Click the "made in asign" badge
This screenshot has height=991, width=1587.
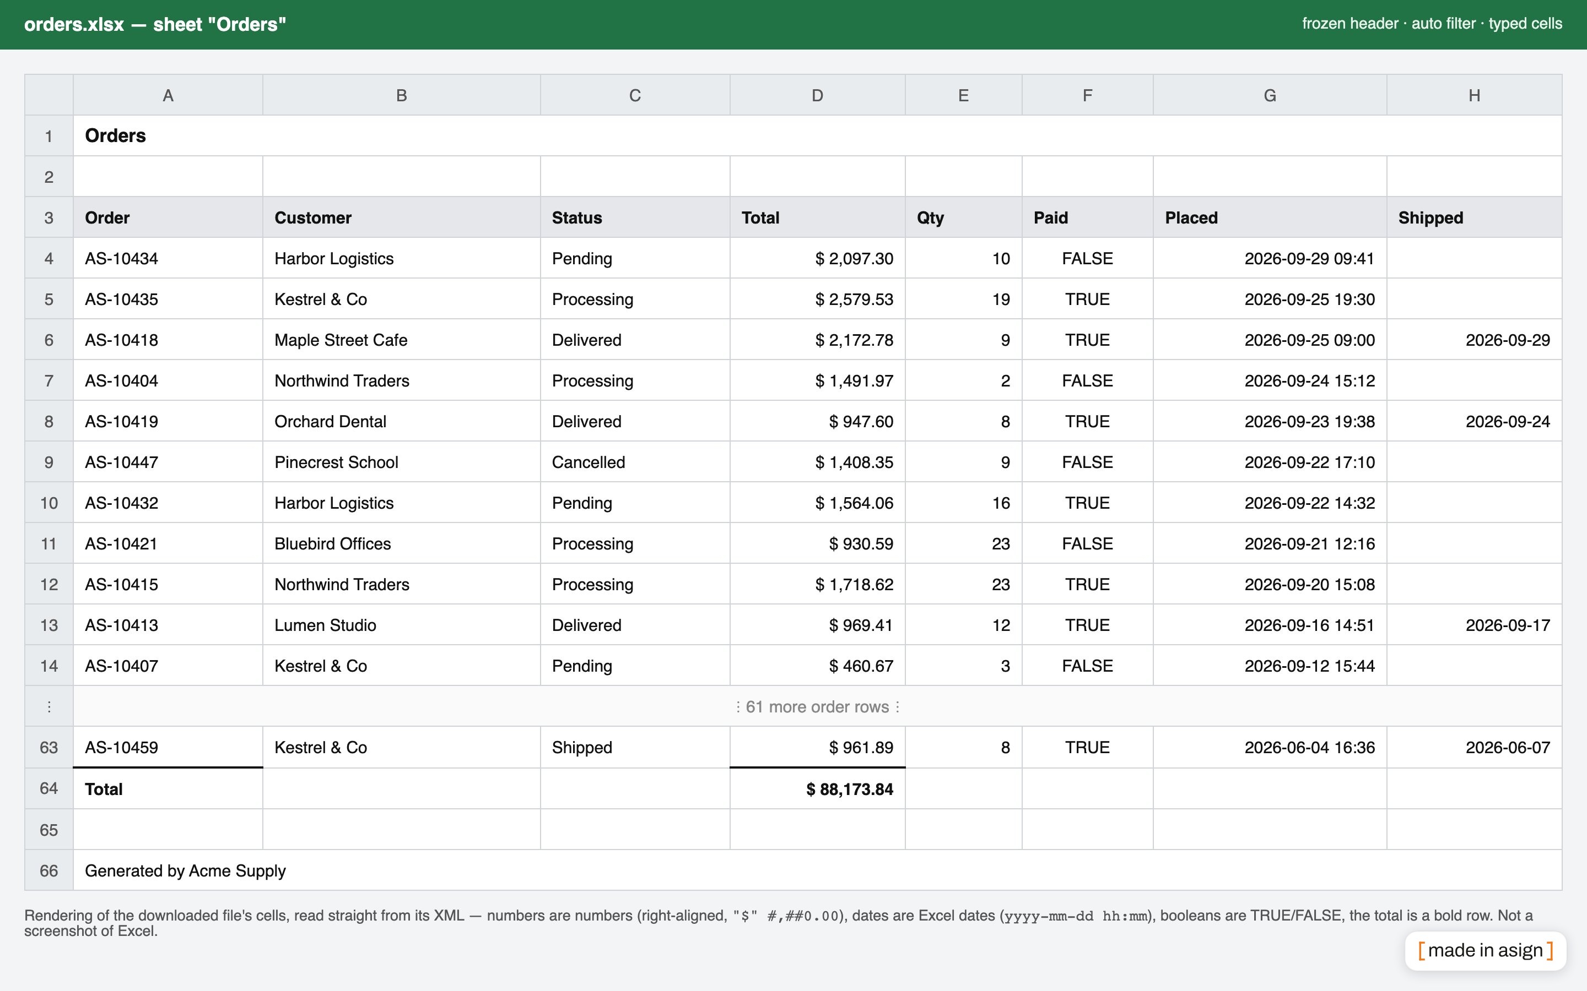click(1486, 950)
